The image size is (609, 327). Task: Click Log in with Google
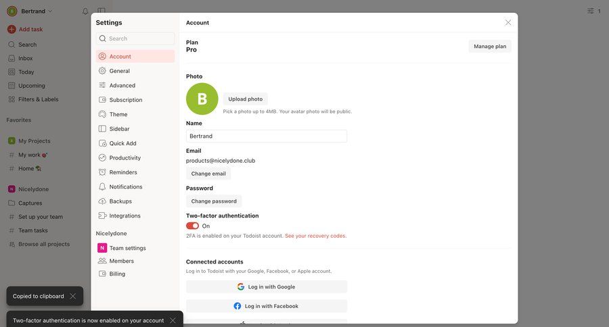(267, 286)
